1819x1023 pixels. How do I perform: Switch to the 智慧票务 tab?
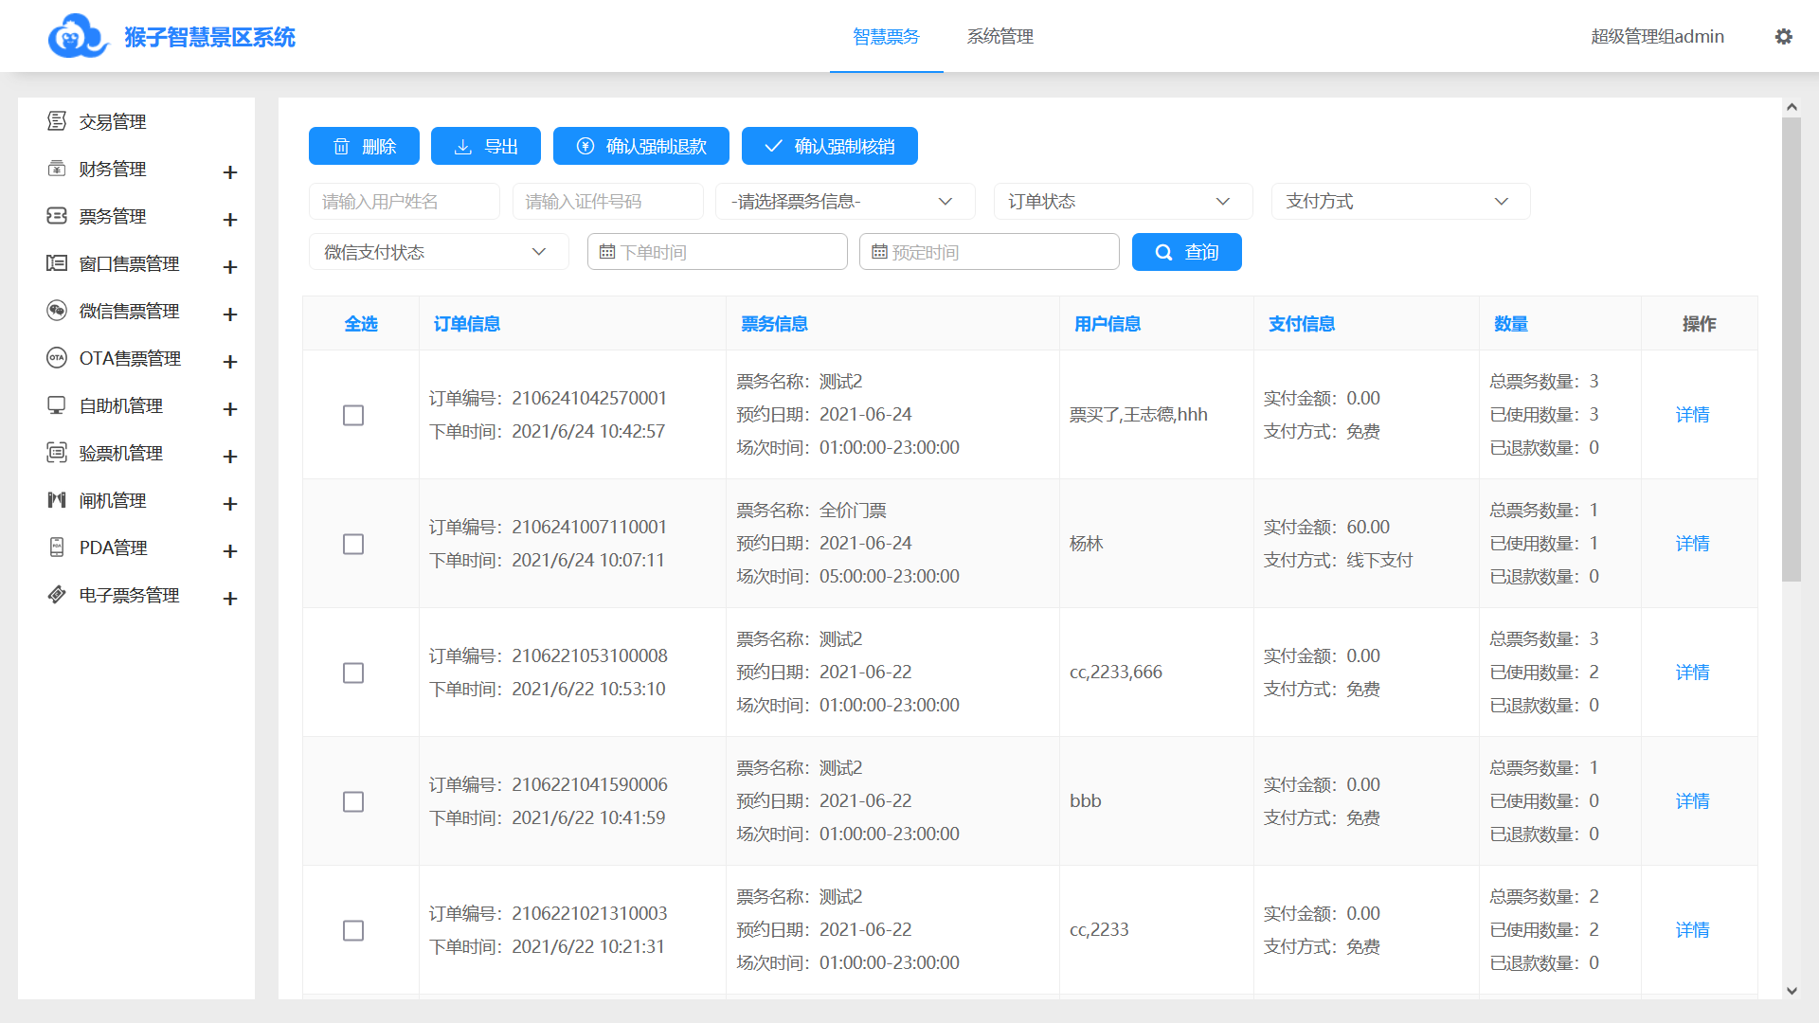coord(886,36)
